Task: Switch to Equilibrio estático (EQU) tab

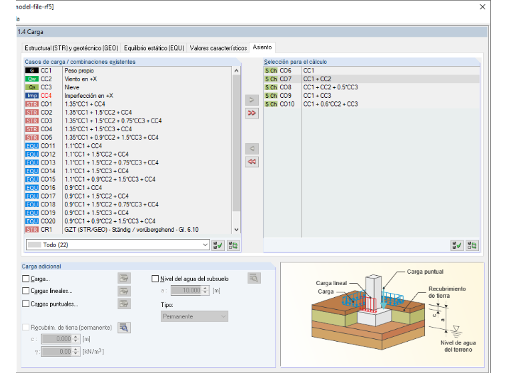Action: [x=154, y=48]
